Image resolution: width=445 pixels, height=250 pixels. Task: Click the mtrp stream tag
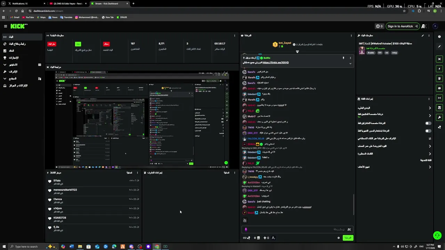click(x=394, y=53)
